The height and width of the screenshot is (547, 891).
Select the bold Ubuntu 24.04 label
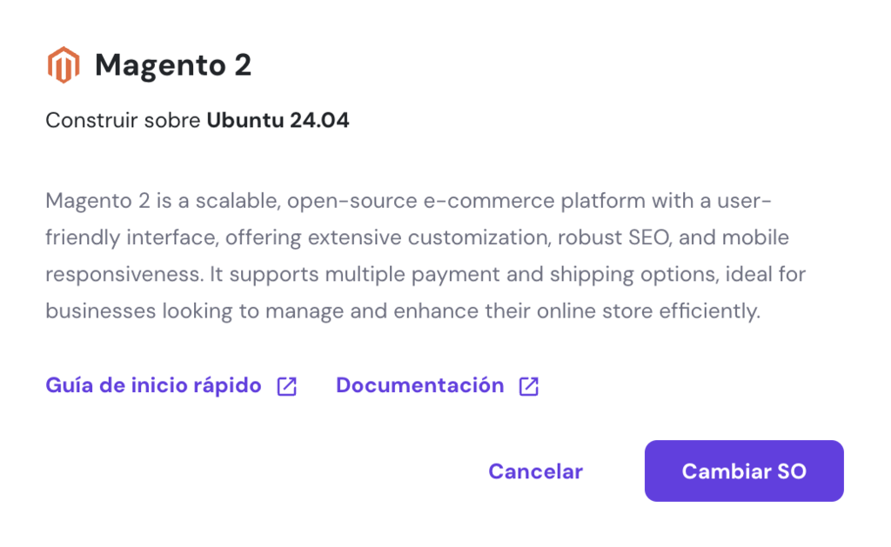pyautogui.click(x=278, y=120)
